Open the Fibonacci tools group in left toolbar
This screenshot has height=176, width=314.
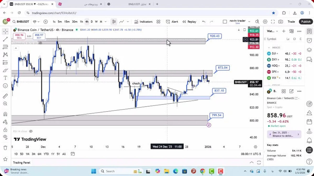5,47
